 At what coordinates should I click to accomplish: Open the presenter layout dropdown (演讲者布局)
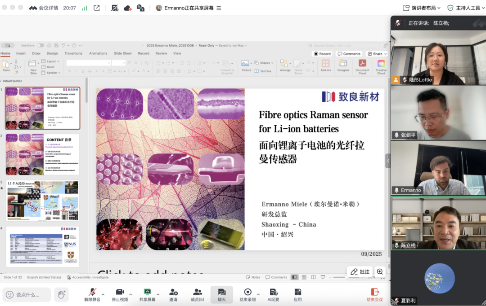click(422, 8)
